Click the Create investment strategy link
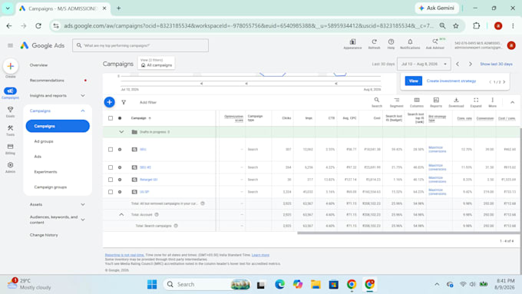Screen dimensions: 522x294 pos(451,81)
